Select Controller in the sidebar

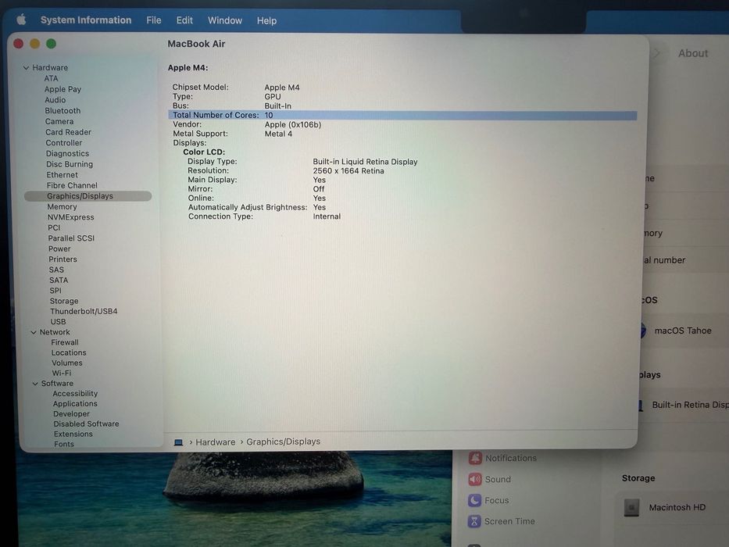pos(64,143)
